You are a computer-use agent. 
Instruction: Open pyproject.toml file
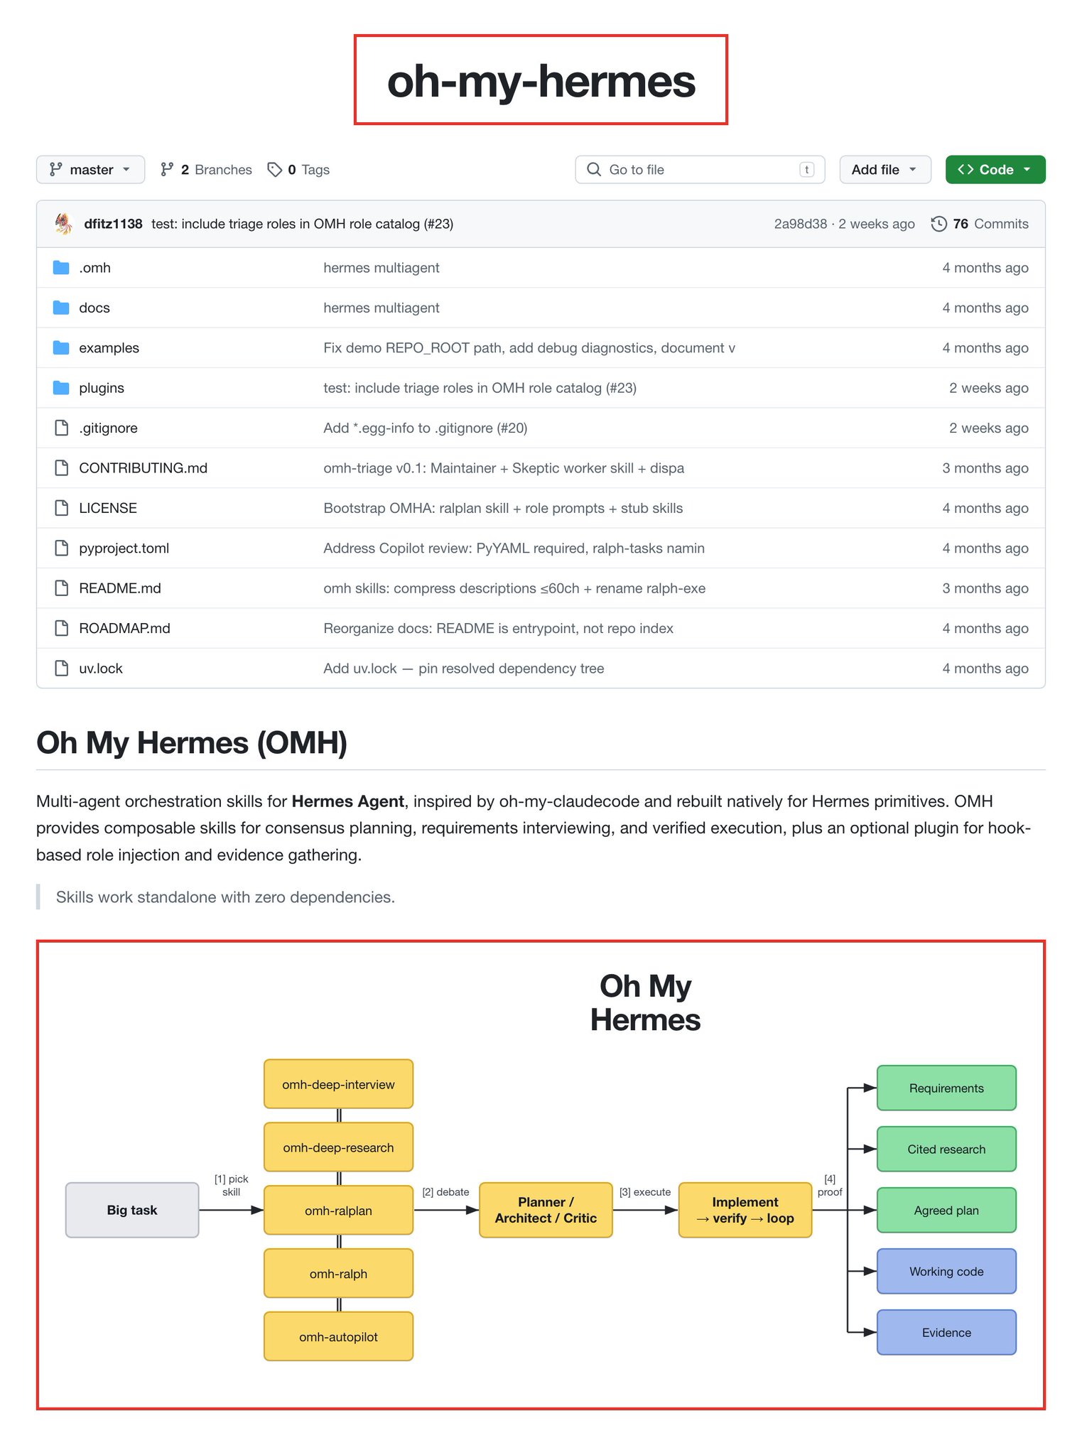click(124, 548)
